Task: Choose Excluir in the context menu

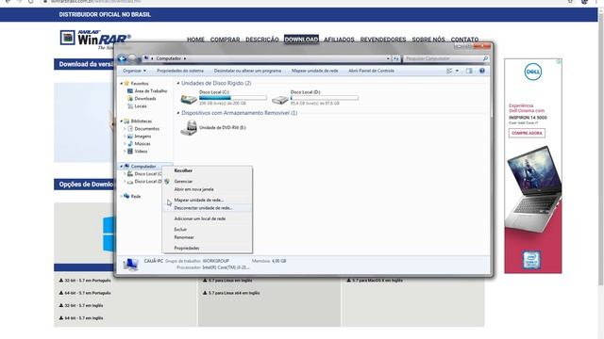Action: point(208,229)
